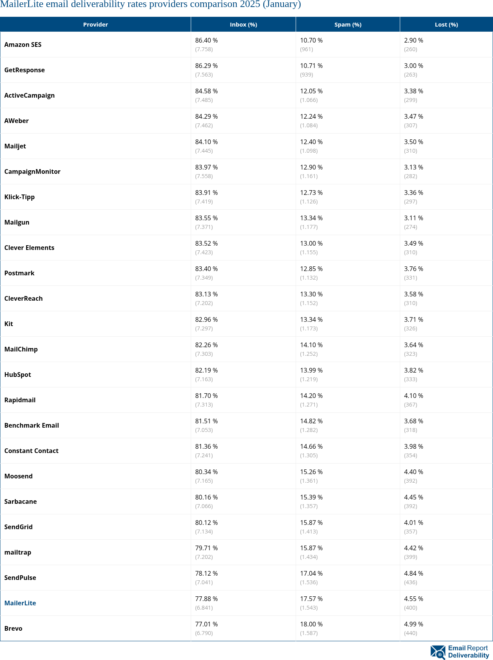Select the GetResponse provider name
Screen dimensions: 493x660
tap(25, 70)
